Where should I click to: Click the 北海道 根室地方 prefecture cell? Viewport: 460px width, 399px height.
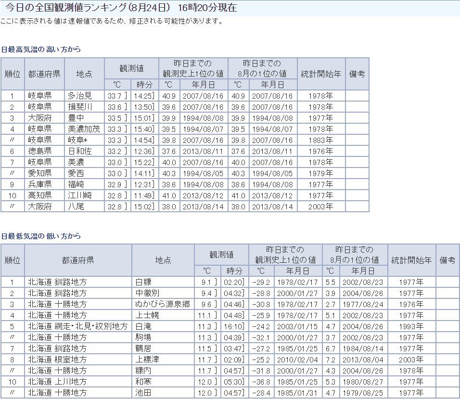[57, 360]
